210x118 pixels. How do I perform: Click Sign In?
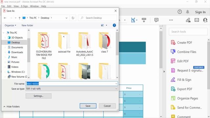pos(200,12)
